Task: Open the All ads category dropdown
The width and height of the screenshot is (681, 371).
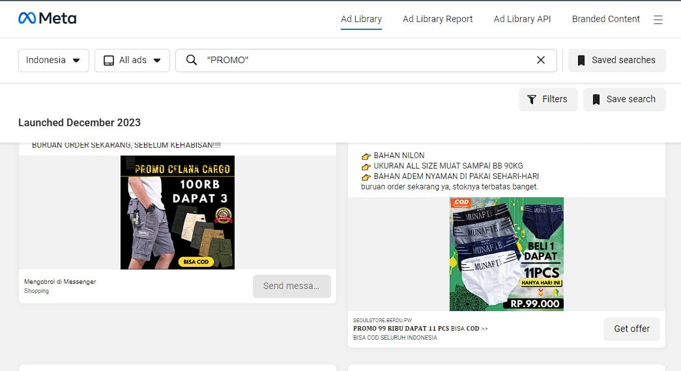Action: pos(132,60)
